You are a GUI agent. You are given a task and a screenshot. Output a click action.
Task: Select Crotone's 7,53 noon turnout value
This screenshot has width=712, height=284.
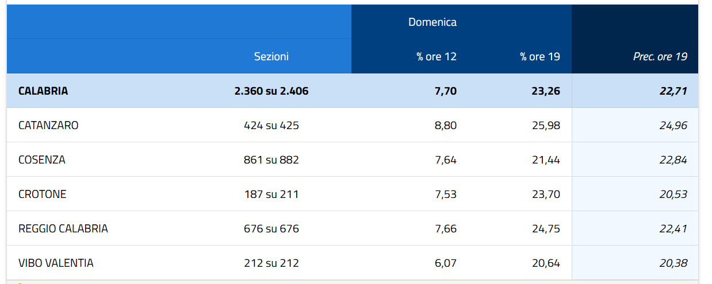[x=446, y=194]
